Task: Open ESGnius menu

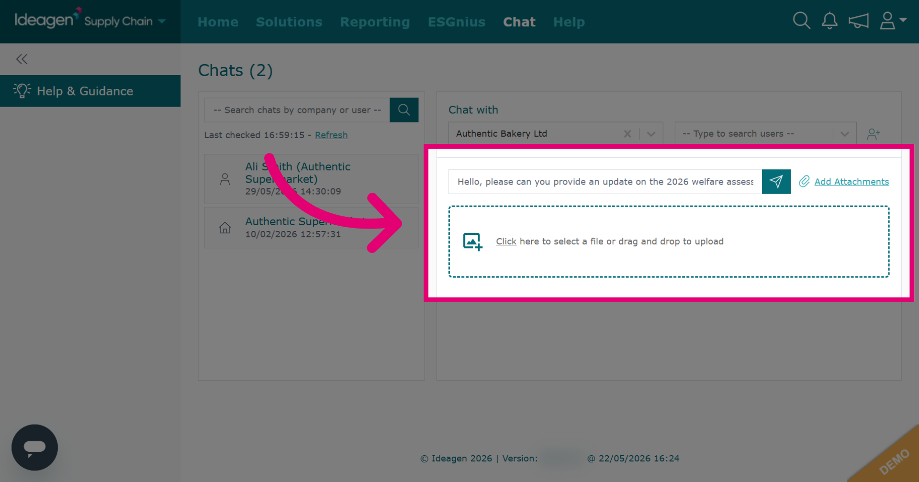Action: click(x=457, y=22)
